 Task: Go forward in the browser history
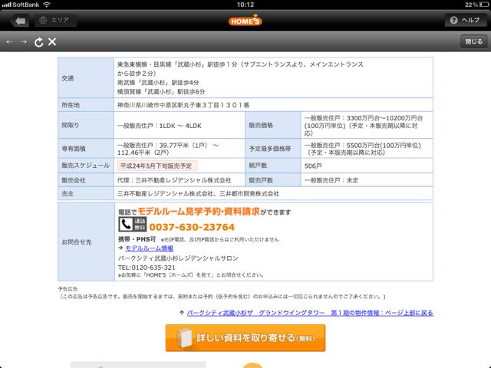coord(24,41)
